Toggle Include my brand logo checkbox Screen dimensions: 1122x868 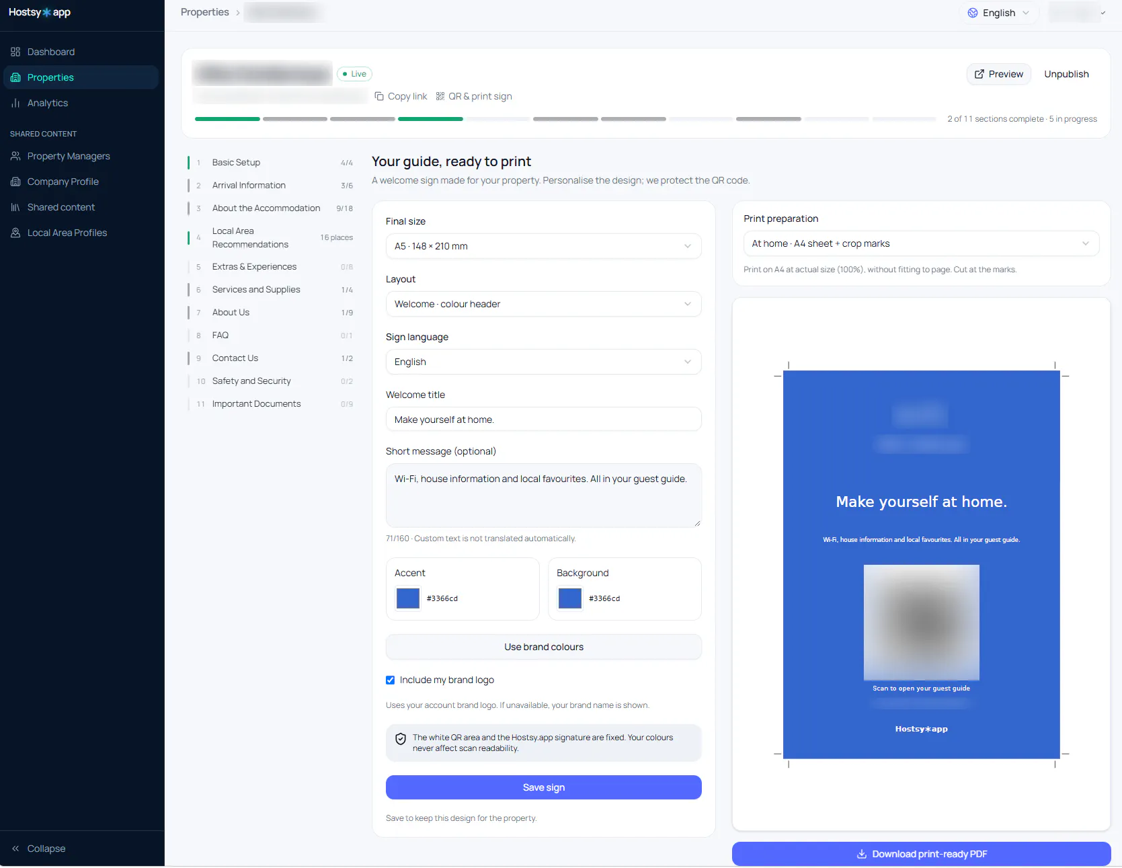click(390, 680)
